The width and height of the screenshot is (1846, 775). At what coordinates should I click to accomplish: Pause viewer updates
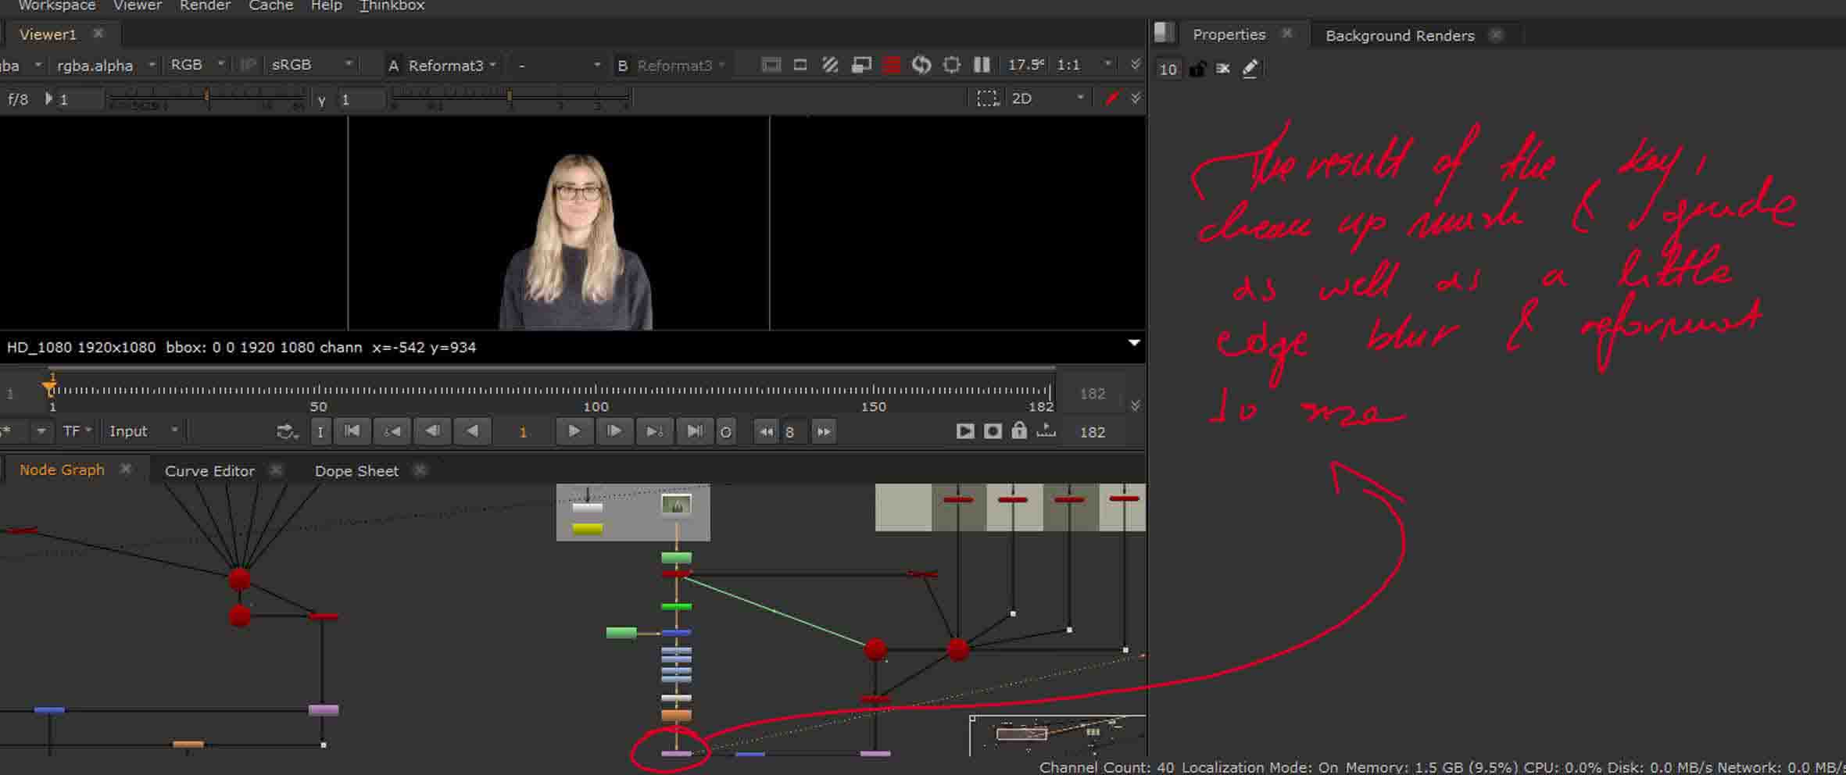[x=982, y=65]
